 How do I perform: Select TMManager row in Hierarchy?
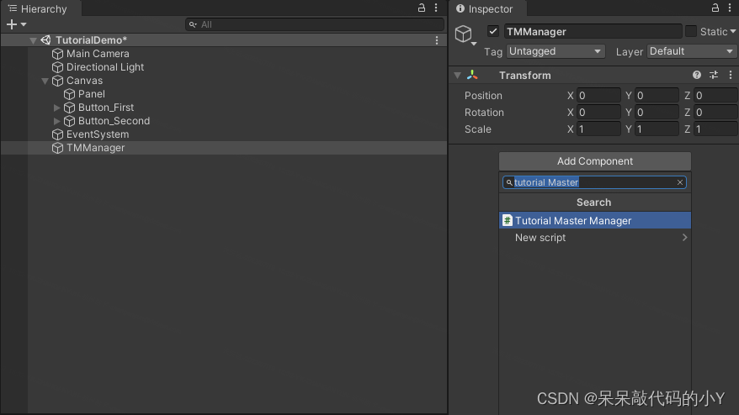[x=224, y=148]
